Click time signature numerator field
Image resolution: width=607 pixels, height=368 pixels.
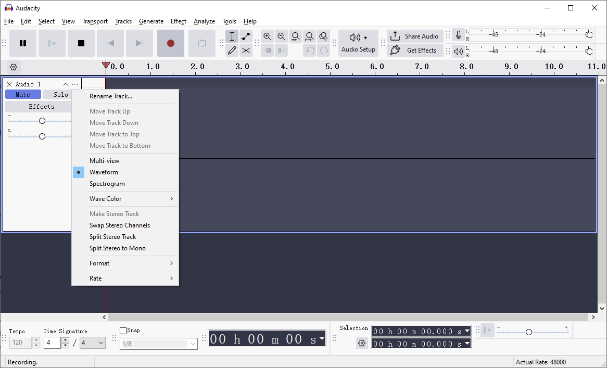[x=52, y=343]
